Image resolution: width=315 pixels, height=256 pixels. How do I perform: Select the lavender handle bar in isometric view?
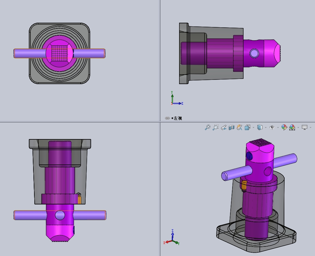(x=237, y=173)
